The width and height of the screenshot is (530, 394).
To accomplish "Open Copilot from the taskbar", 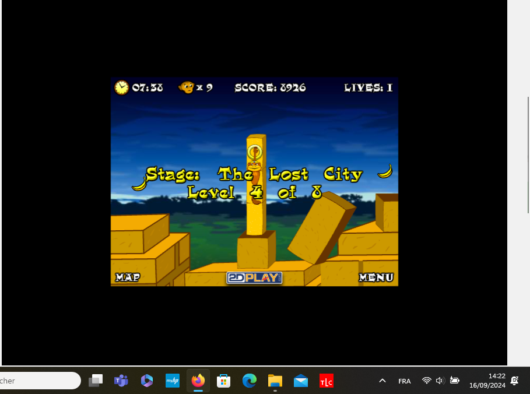I will [147, 381].
